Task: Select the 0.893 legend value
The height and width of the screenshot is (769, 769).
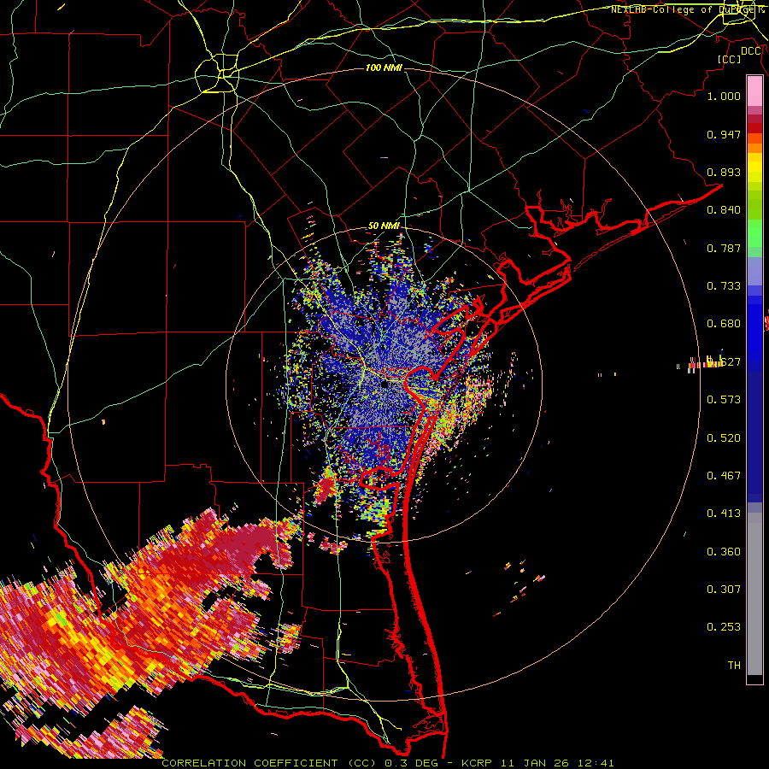Action: click(x=724, y=172)
